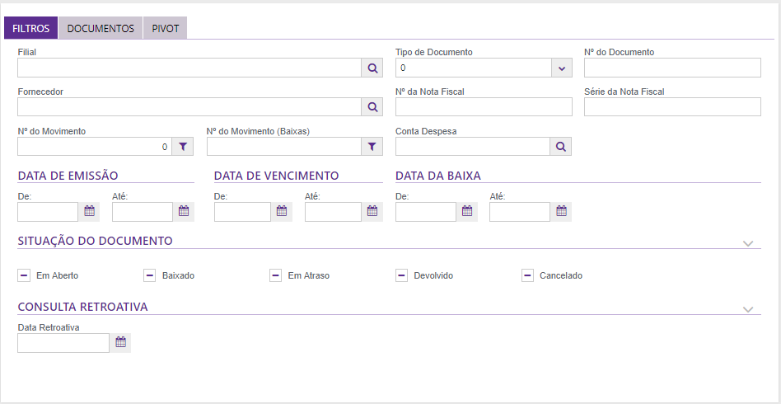Click the 'CONSULTA RETROATIVA' heading
The width and height of the screenshot is (781, 404).
click(x=82, y=307)
